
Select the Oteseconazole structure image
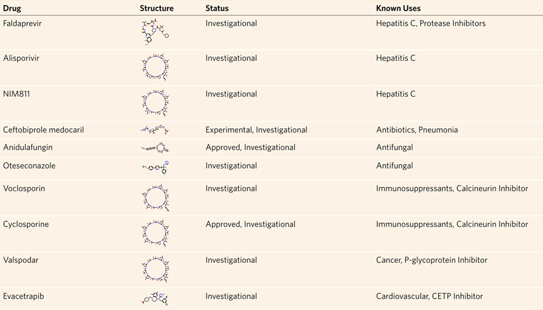click(x=156, y=168)
